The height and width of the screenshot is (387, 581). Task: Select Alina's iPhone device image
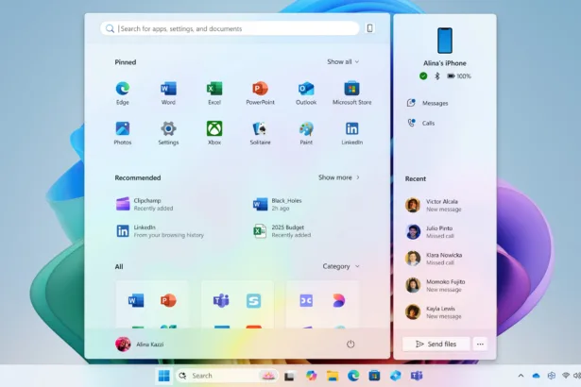(445, 41)
